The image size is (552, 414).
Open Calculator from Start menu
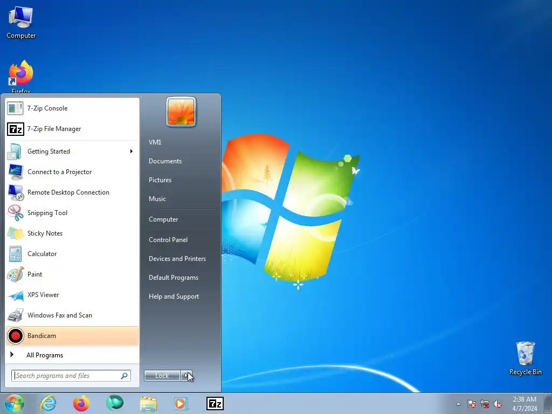(x=72, y=253)
